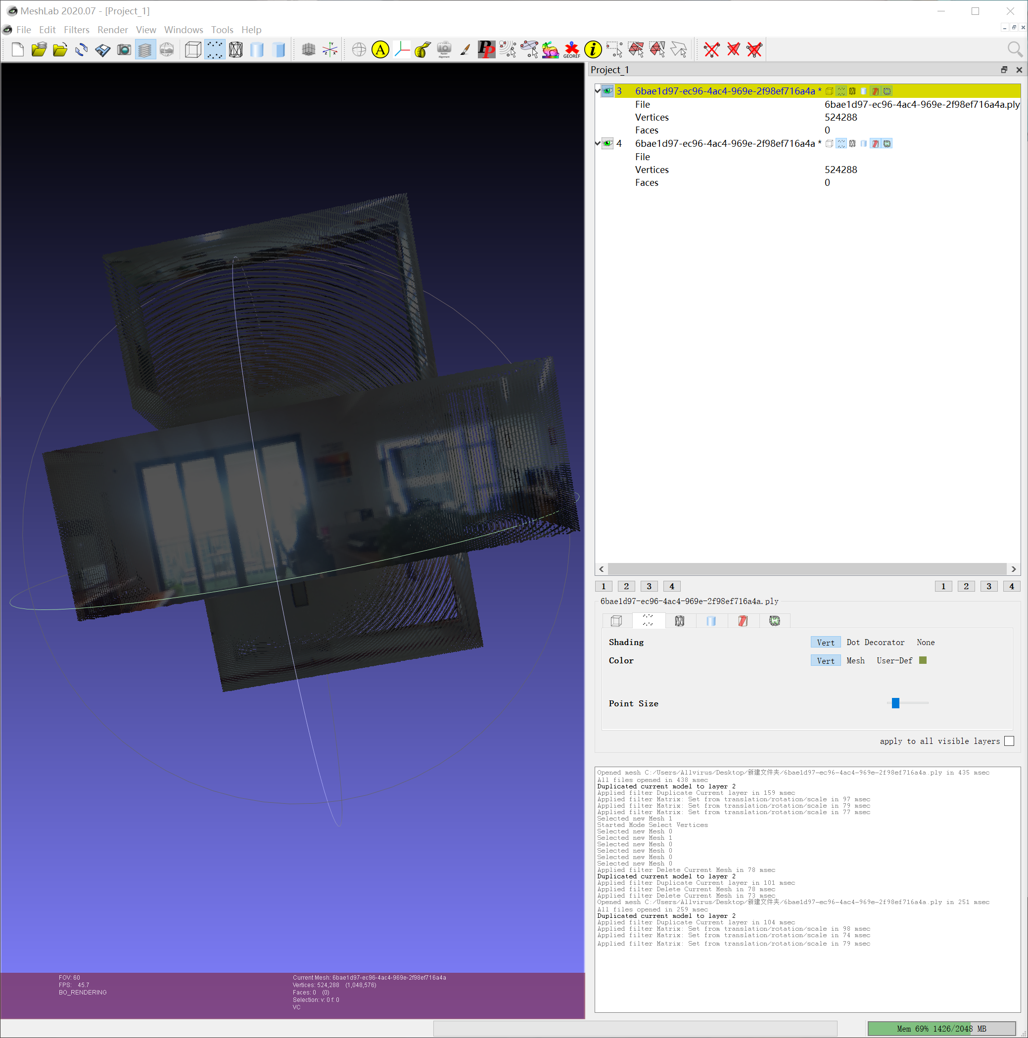1028x1038 pixels.
Task: Open the Filters menu
Action: coord(76,30)
